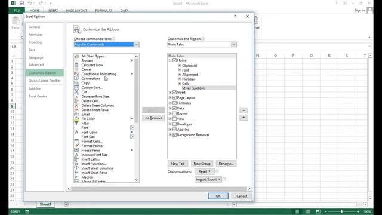Open the Import/Export dropdown

[x=208, y=179]
